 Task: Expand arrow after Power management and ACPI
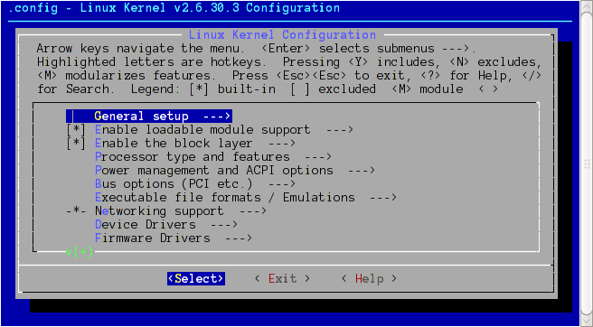coord(362,171)
